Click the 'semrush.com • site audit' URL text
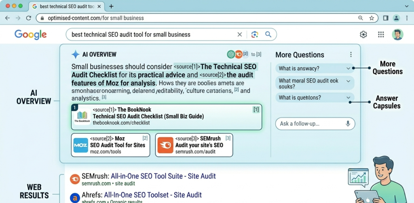Screen dimensions: 414x203 click(x=108, y=184)
